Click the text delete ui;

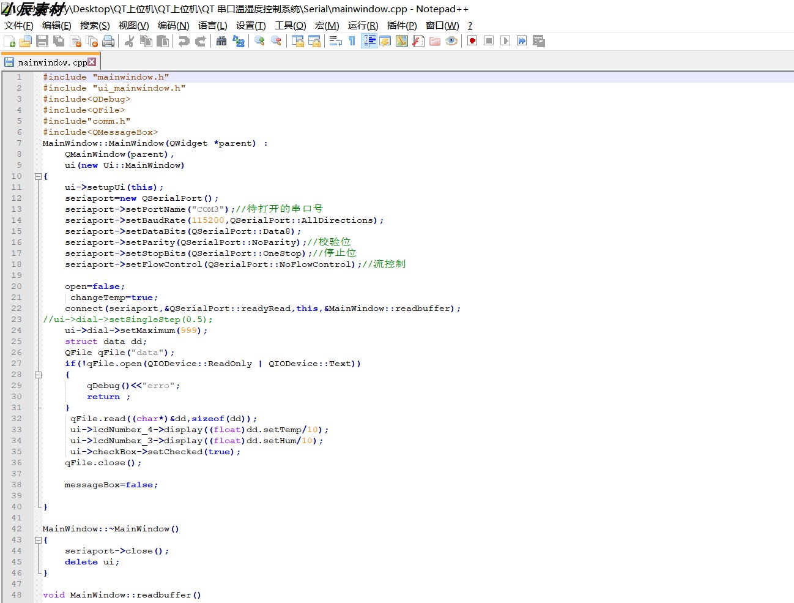pyautogui.click(x=92, y=562)
